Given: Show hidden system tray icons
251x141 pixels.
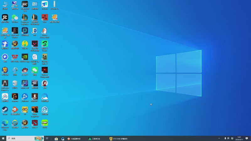Looking at the screenshot, I should [x=219, y=138].
